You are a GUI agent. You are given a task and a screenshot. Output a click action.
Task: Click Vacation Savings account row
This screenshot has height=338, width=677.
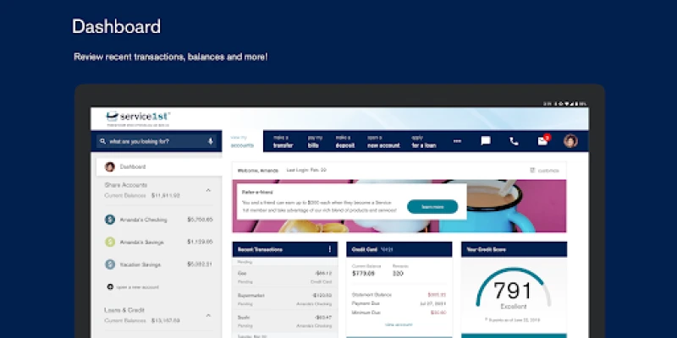coord(159,264)
